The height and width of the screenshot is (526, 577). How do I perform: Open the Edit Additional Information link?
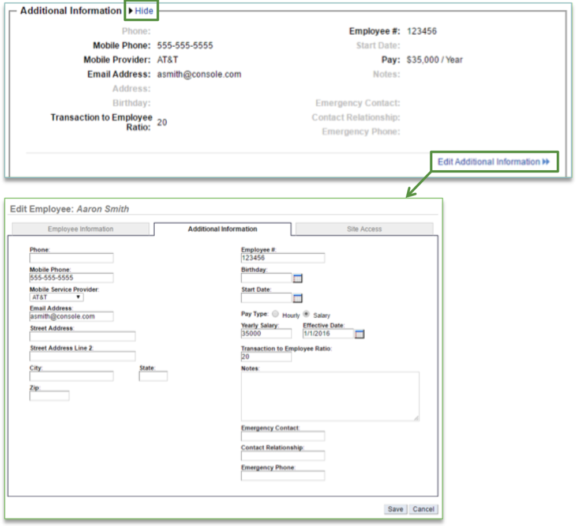click(x=493, y=162)
